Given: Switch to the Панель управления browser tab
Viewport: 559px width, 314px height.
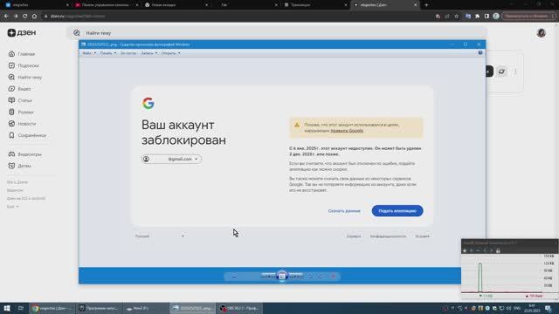Looking at the screenshot, I should click(x=106, y=5).
